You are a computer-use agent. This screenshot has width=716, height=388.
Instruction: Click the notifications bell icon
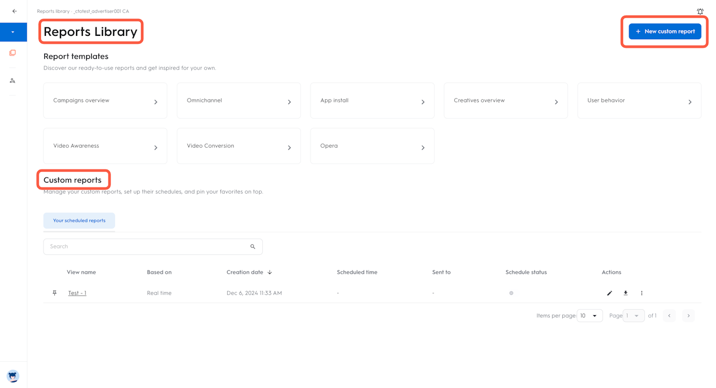pyautogui.click(x=700, y=11)
